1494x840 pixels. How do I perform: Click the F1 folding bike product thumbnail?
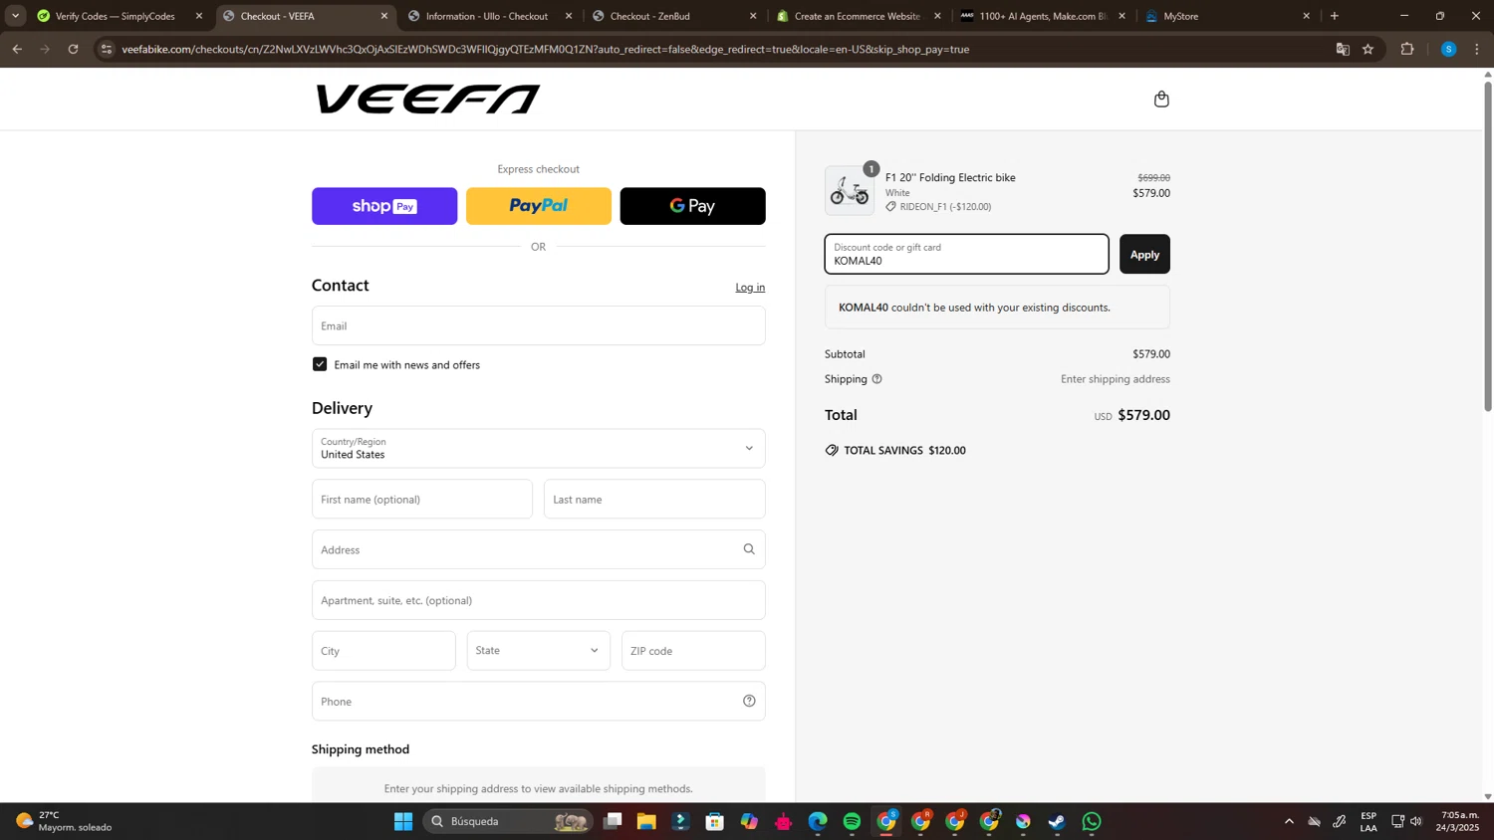[x=850, y=190]
